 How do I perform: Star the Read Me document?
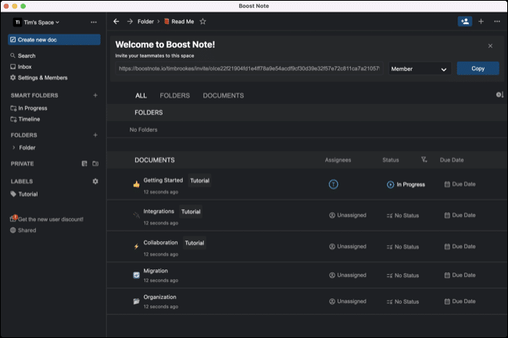[x=203, y=22]
